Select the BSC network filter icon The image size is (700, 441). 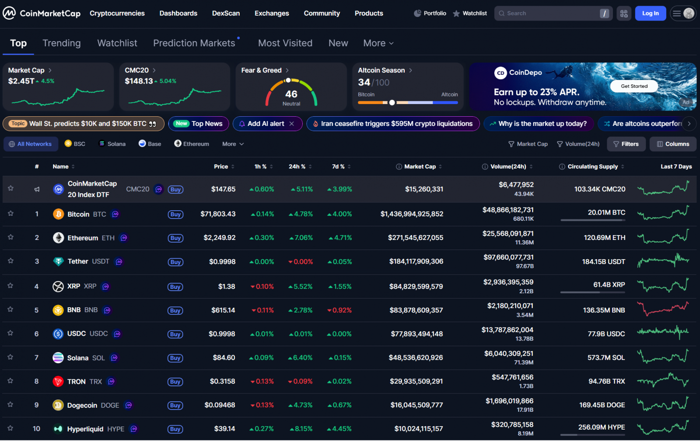point(68,143)
